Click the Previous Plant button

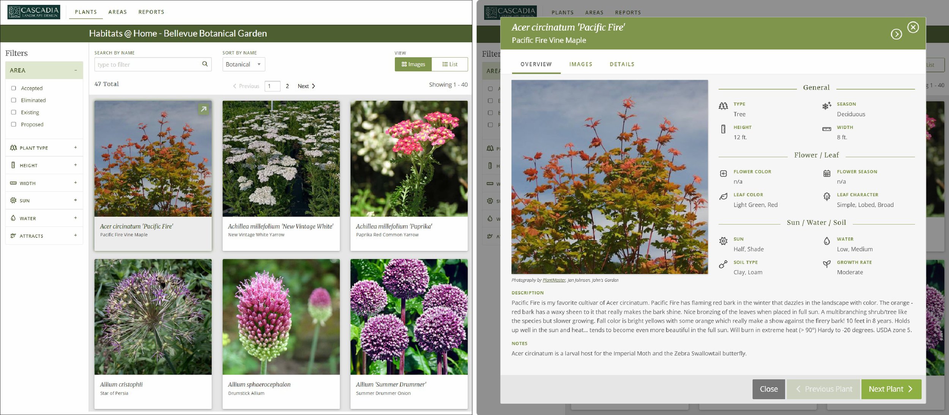(823, 389)
